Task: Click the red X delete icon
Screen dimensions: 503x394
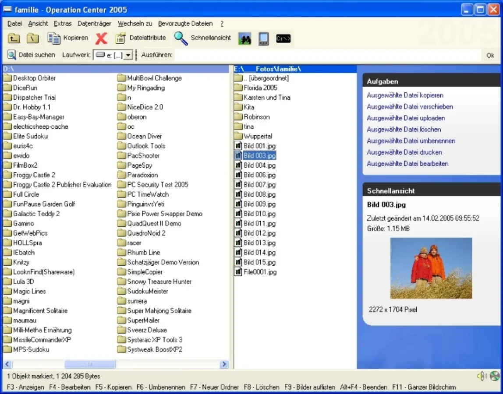Action: coord(101,39)
